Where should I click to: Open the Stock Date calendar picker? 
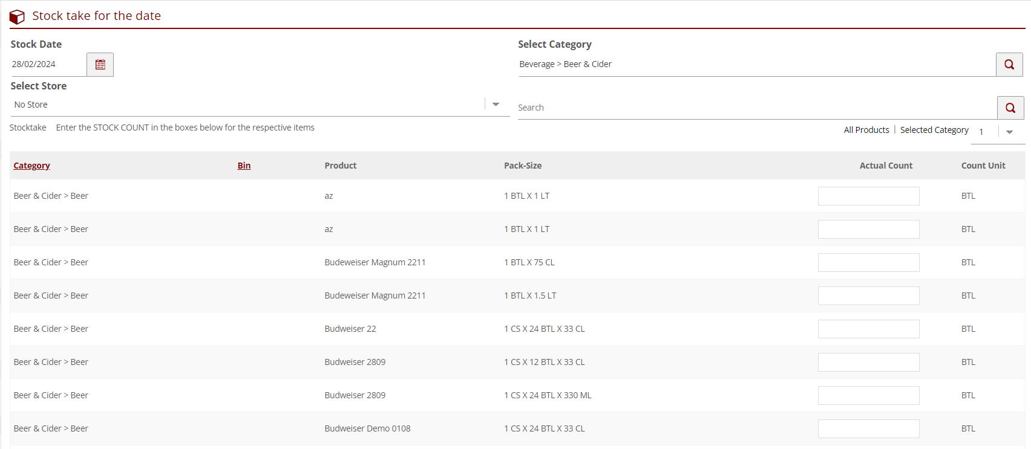pyautogui.click(x=100, y=65)
